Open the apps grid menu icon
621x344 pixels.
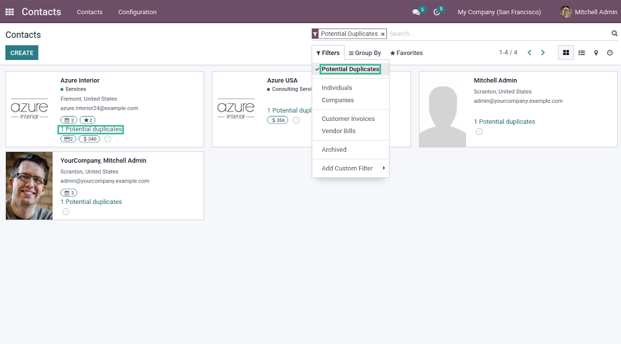point(9,12)
